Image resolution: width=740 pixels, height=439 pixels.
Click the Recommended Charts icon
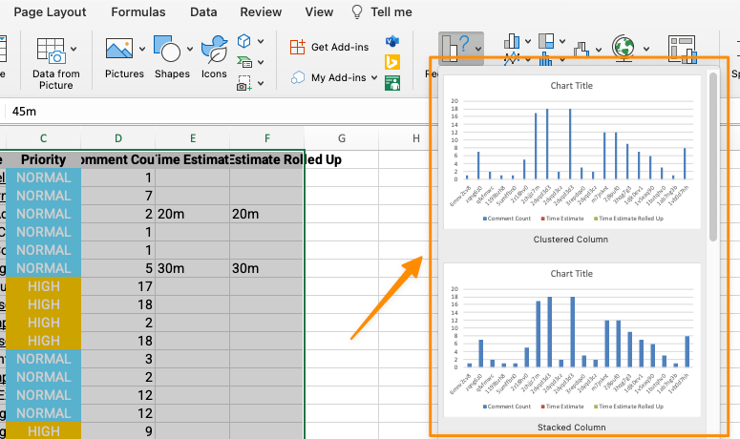[455, 49]
